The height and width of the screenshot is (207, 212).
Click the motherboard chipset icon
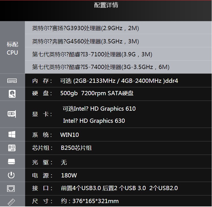[x=12, y=148]
